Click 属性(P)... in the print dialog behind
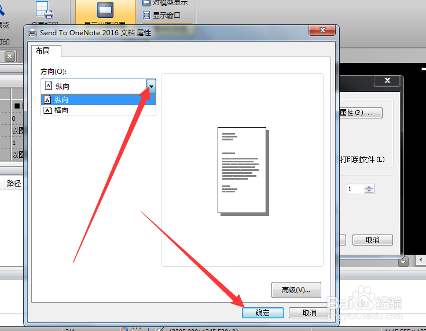The width and height of the screenshot is (426, 331). pyautogui.click(x=361, y=113)
